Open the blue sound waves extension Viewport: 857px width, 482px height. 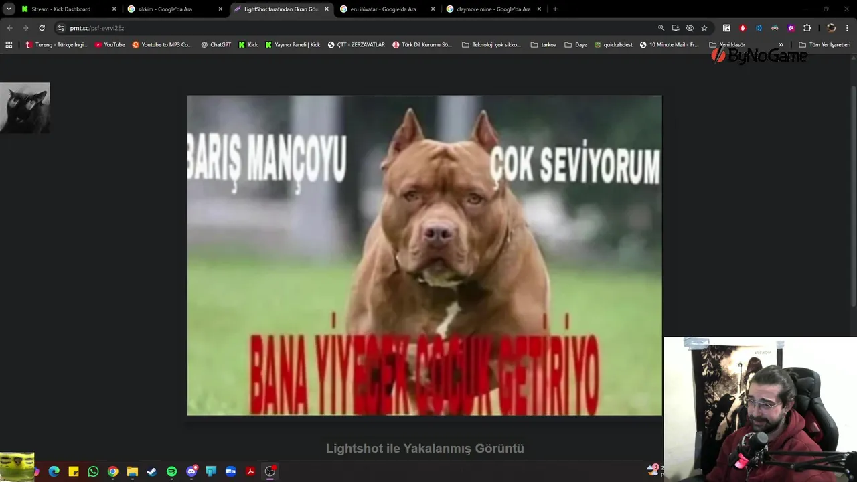(x=759, y=28)
